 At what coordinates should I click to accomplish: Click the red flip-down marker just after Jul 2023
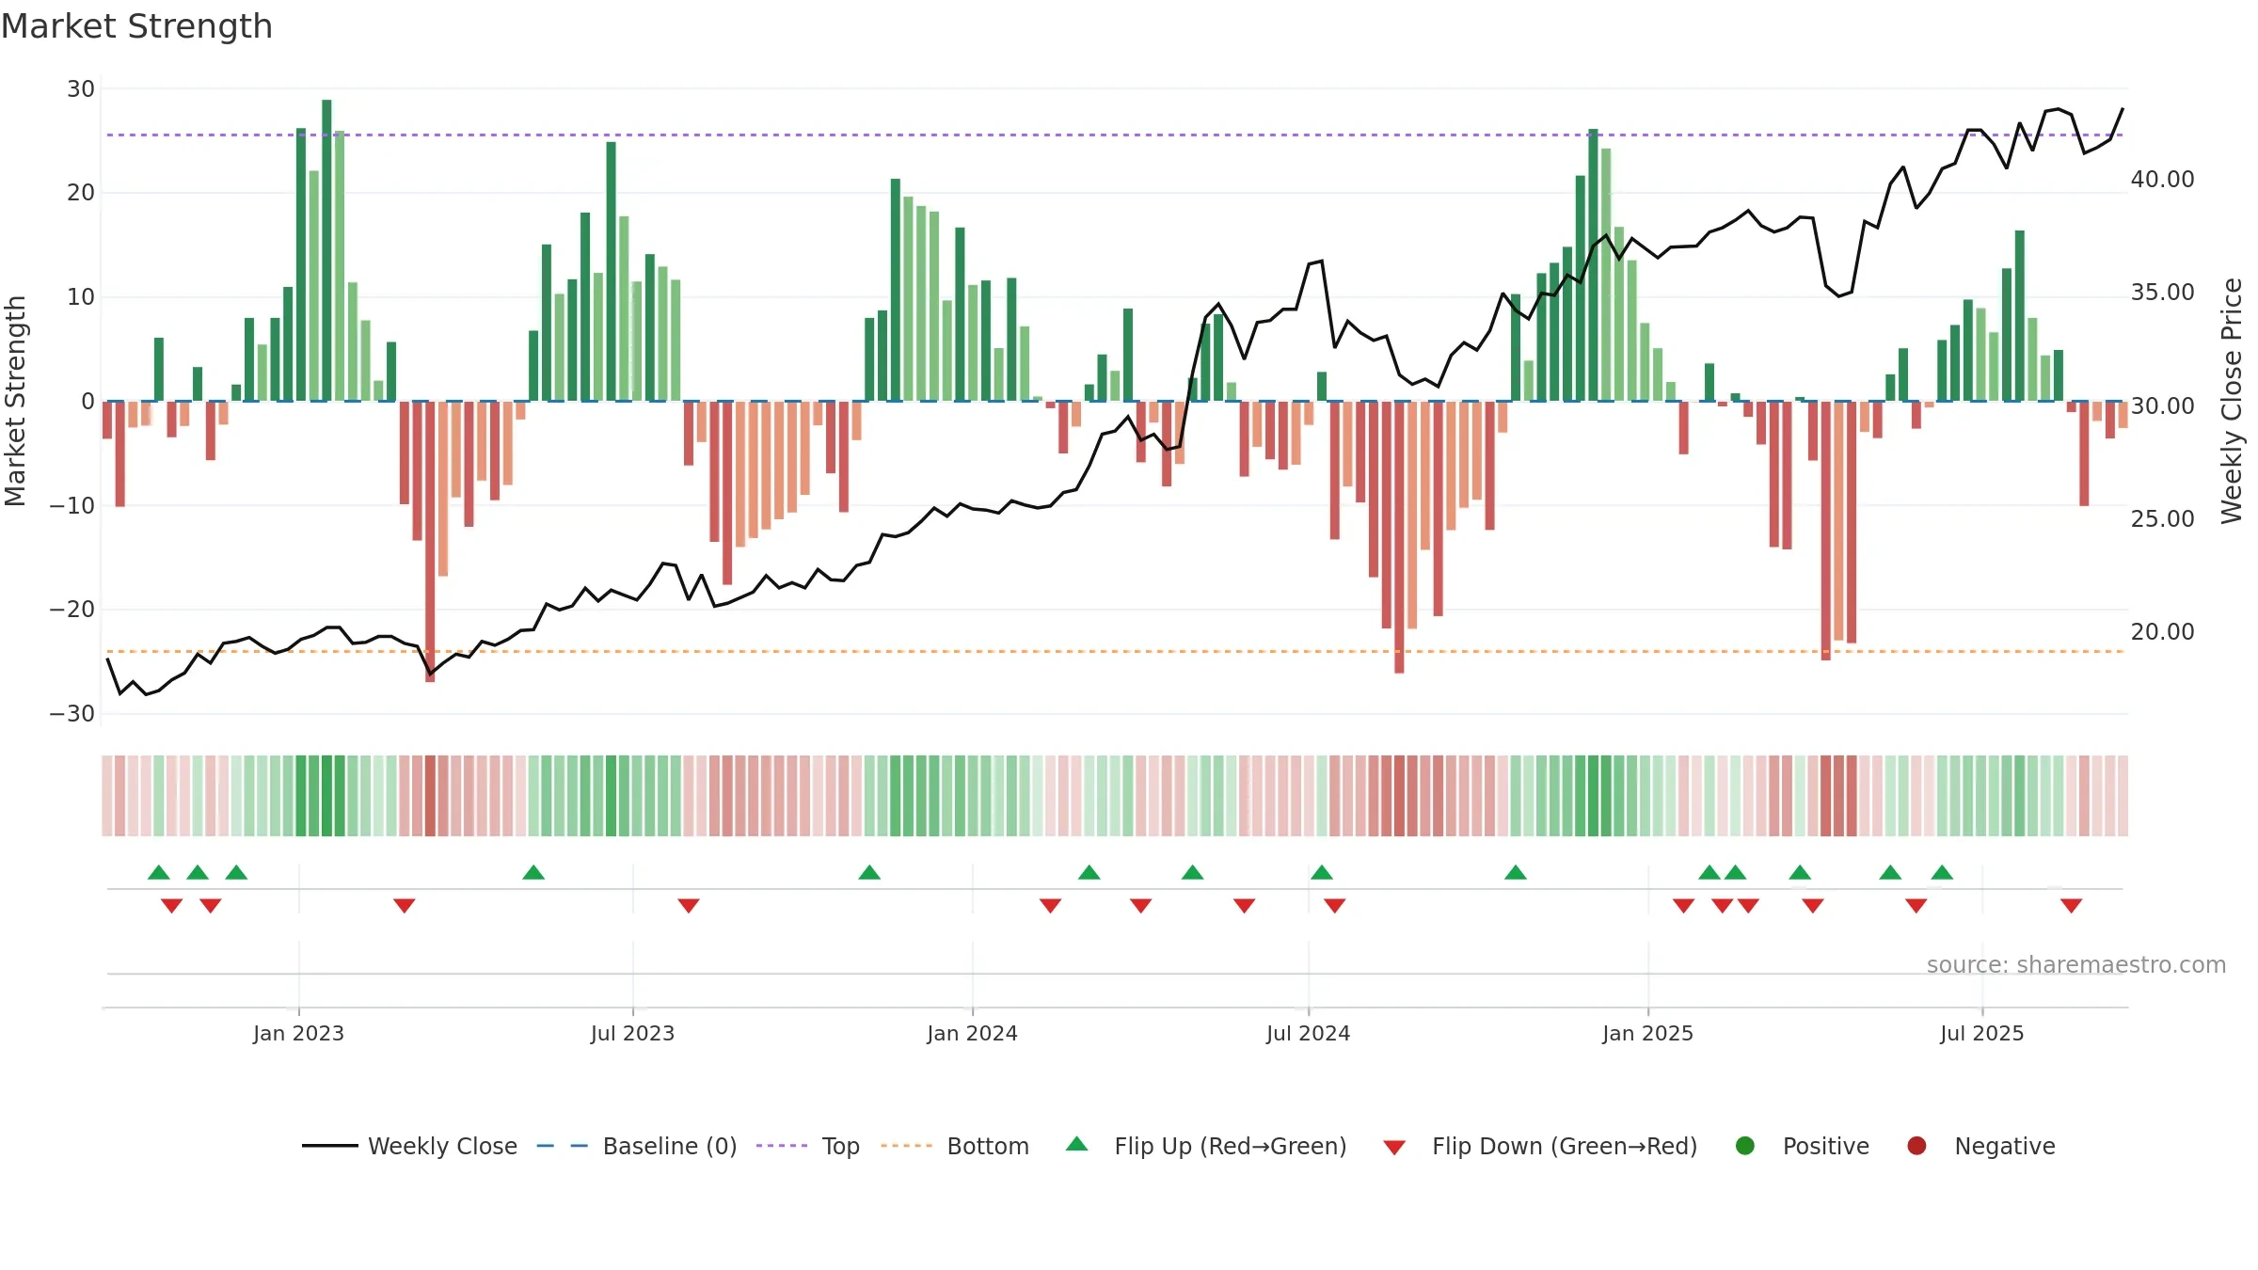tap(688, 906)
